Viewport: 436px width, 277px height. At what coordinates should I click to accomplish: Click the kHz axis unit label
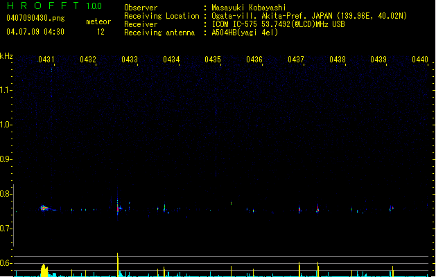point(6,56)
